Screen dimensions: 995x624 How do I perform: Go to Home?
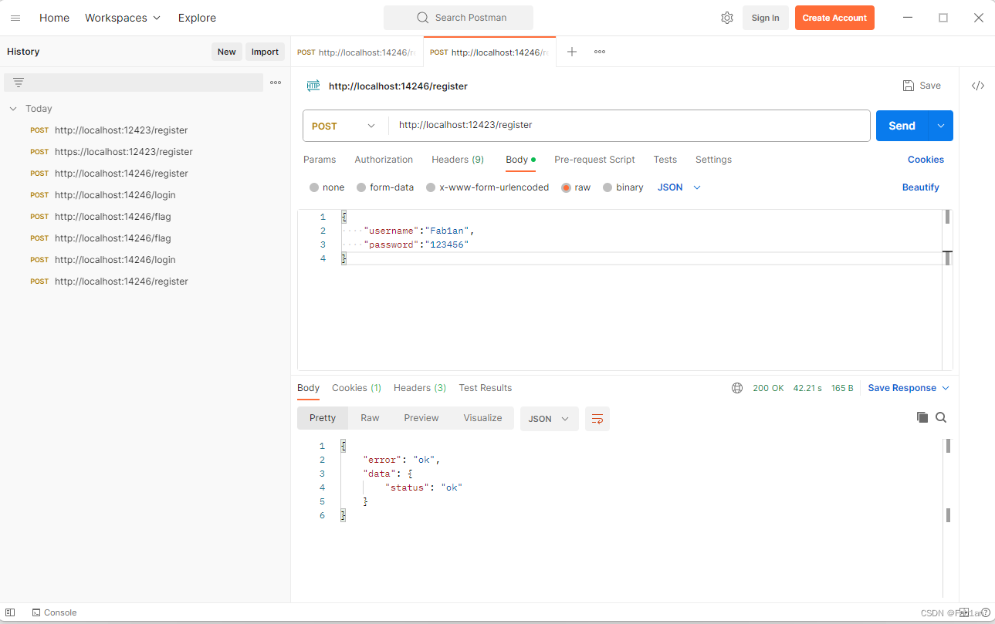coord(54,18)
